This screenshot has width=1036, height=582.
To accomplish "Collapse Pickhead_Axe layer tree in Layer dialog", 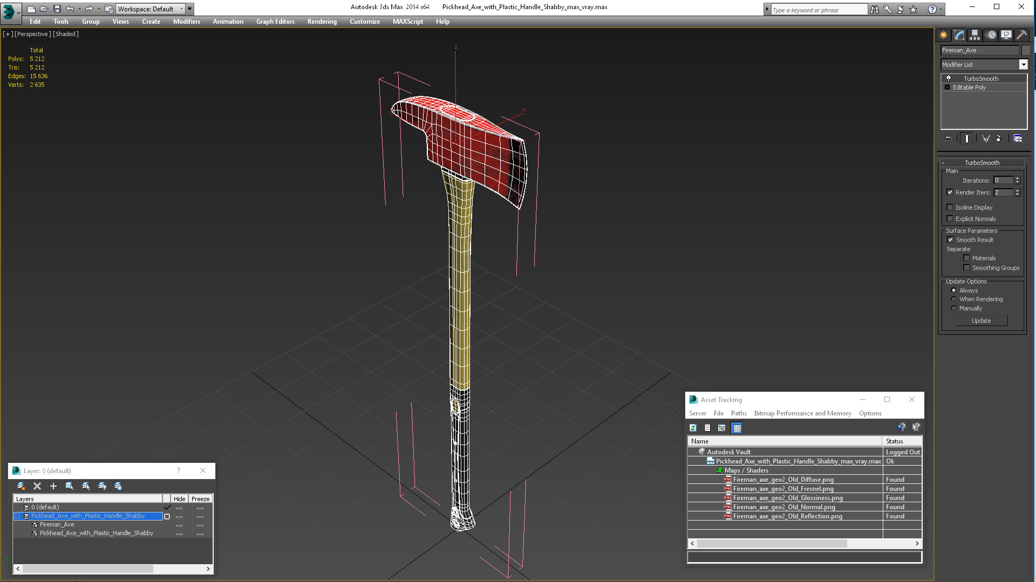I will pyautogui.click(x=18, y=516).
